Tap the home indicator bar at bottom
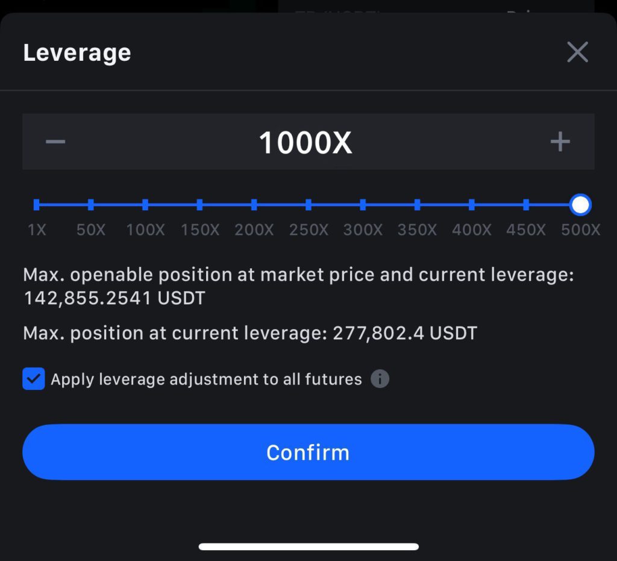617x561 pixels. click(x=308, y=547)
